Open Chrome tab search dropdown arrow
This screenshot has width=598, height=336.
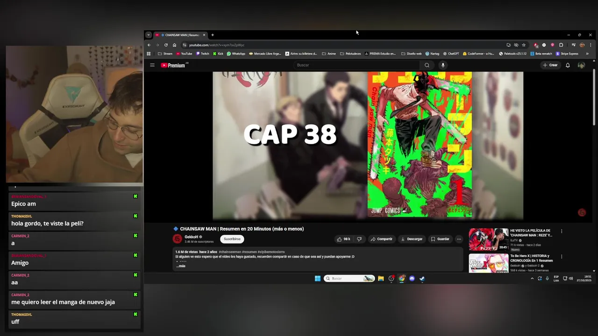pyautogui.click(x=149, y=35)
